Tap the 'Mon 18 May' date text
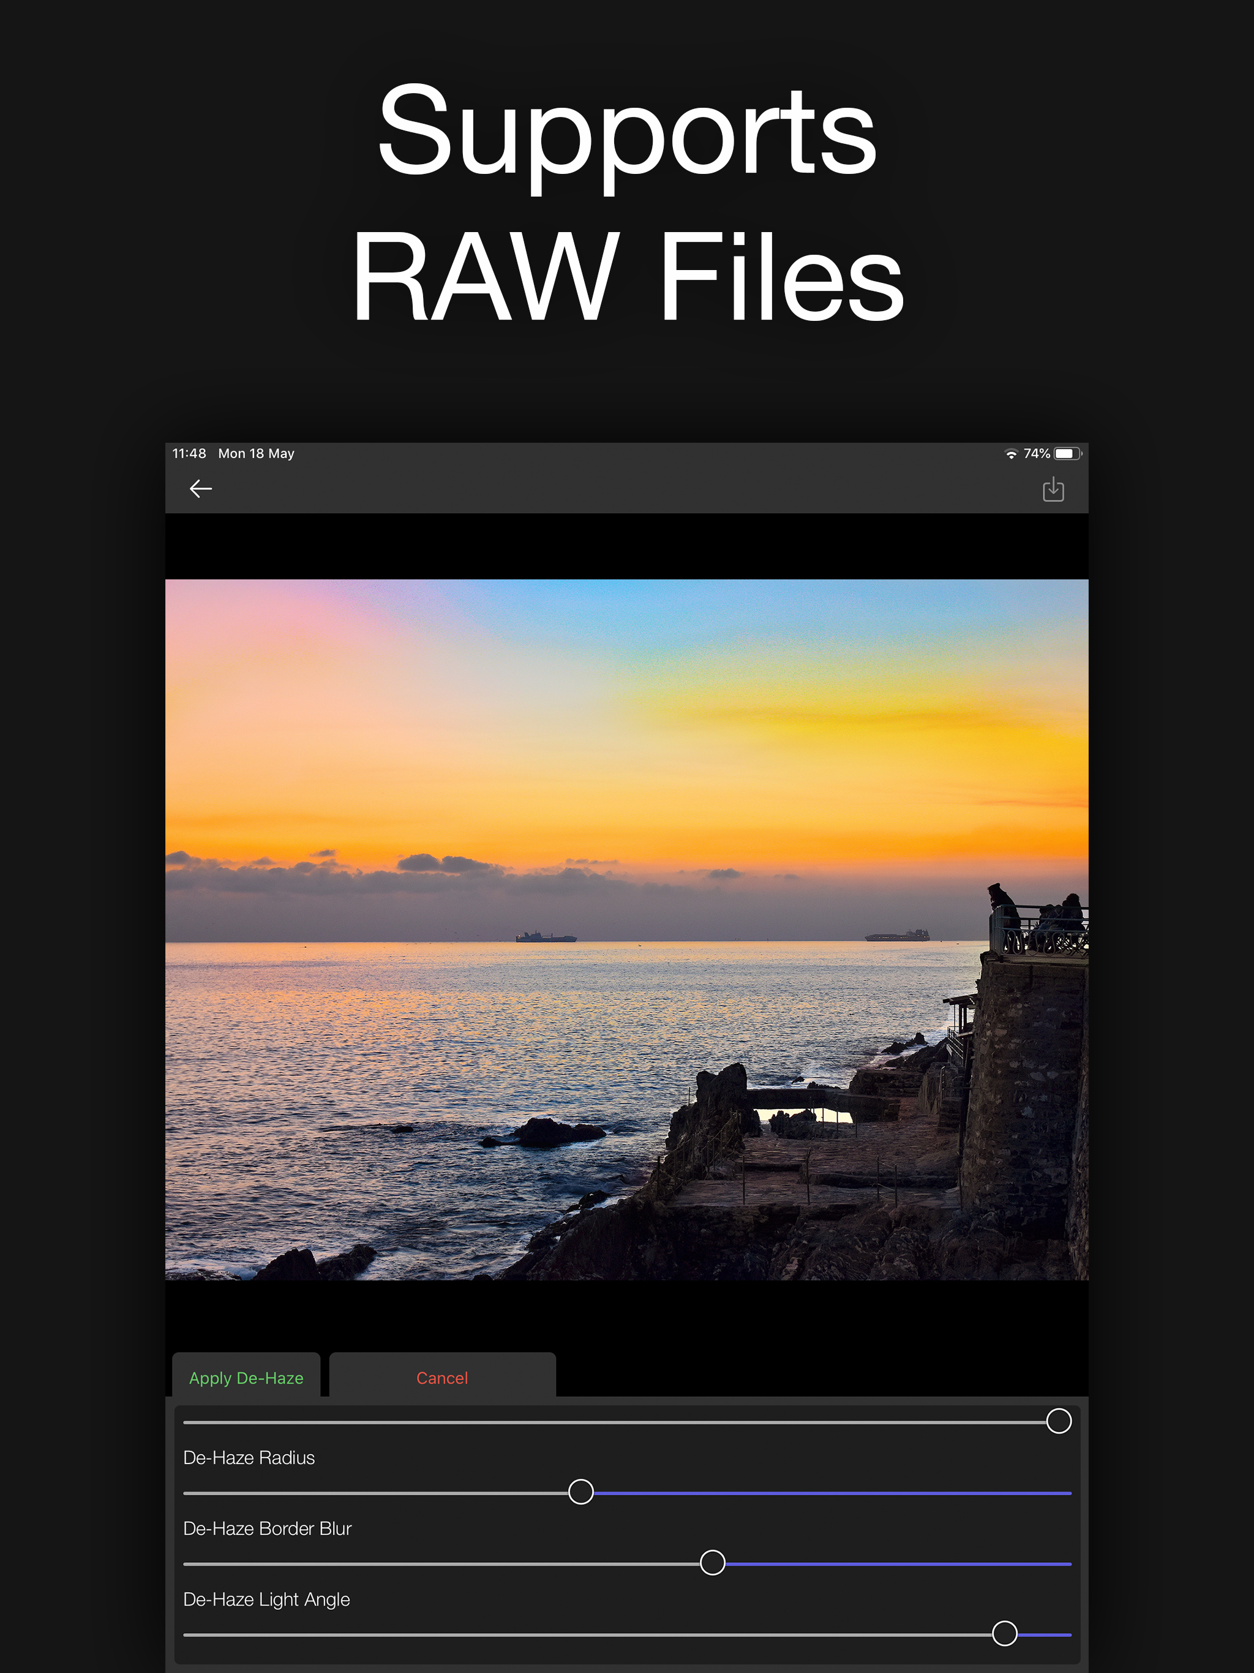Screen dimensions: 1254x1673 pyautogui.click(x=257, y=454)
